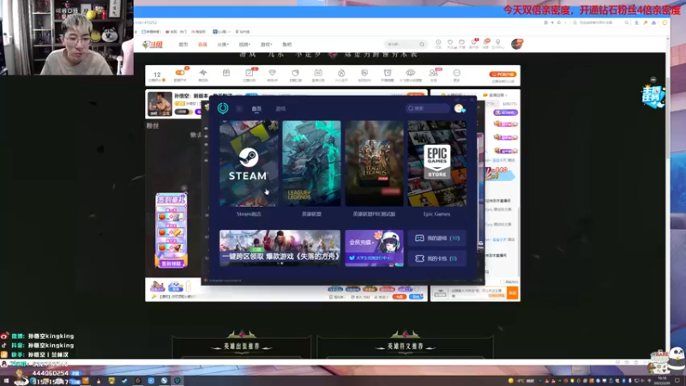Open 我的游戏 (10) in the launcher
Image resolution: width=686 pixels, height=386 pixels.
point(437,238)
